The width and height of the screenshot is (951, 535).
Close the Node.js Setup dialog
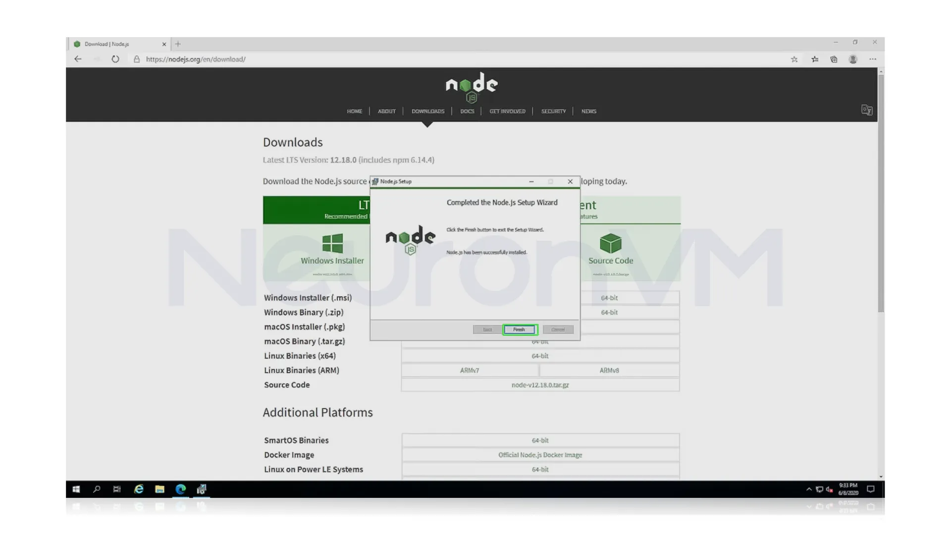[x=570, y=181]
